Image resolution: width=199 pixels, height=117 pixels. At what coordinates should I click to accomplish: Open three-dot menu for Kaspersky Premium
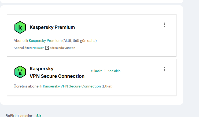pos(164,25)
